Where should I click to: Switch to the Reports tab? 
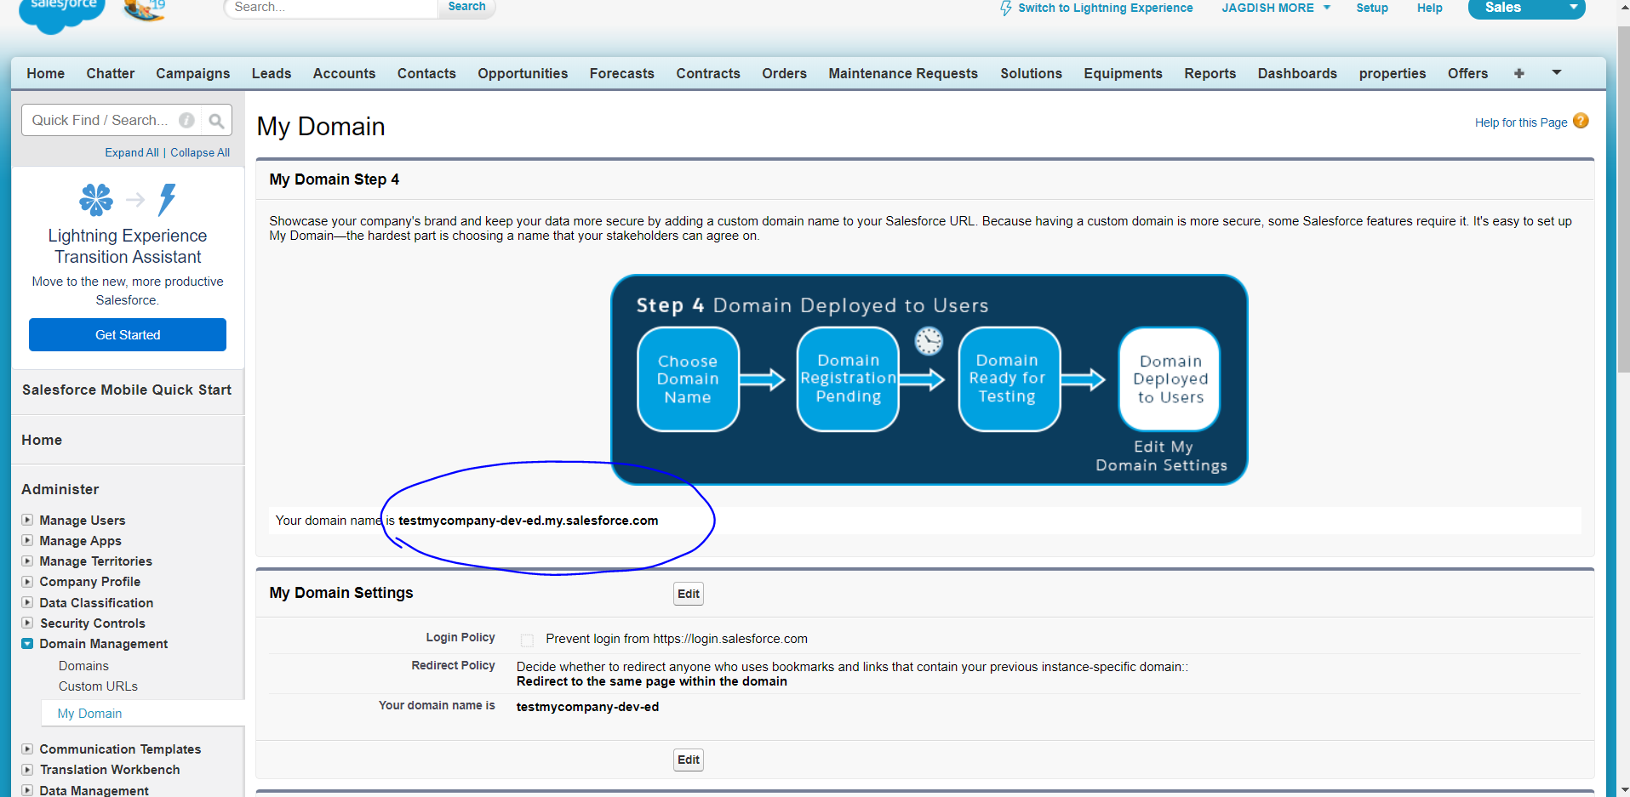(1210, 73)
